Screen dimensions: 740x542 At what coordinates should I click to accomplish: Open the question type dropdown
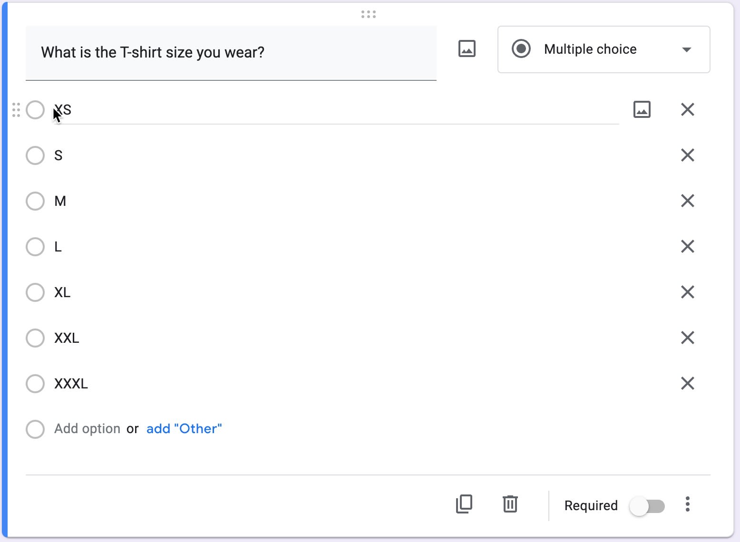[x=686, y=49]
